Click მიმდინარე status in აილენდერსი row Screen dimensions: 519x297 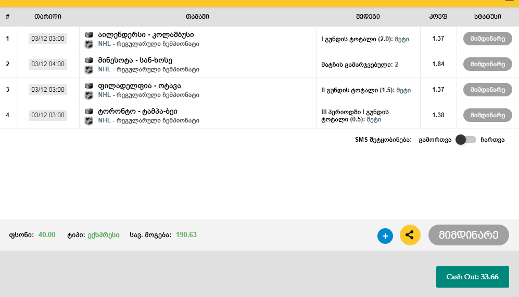[x=488, y=39]
